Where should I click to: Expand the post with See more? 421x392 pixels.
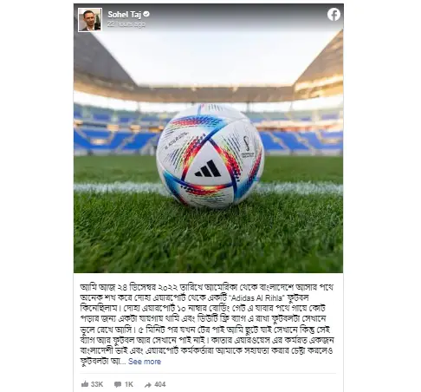point(145,362)
